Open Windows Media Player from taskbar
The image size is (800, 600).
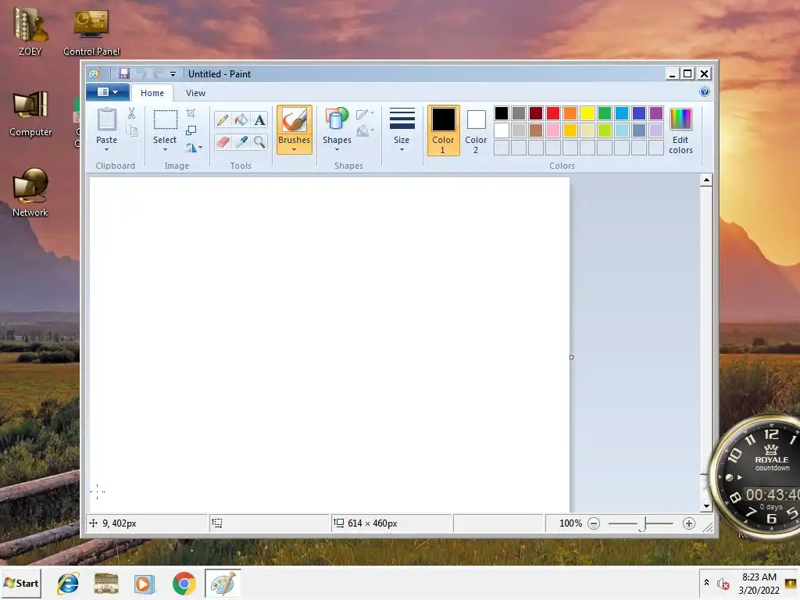(x=145, y=583)
